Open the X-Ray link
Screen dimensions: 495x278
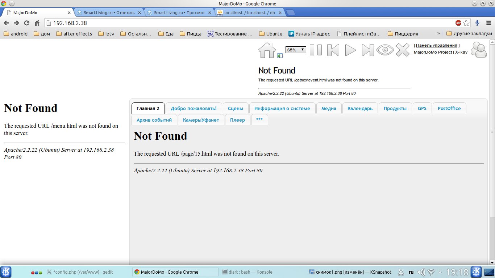(461, 52)
